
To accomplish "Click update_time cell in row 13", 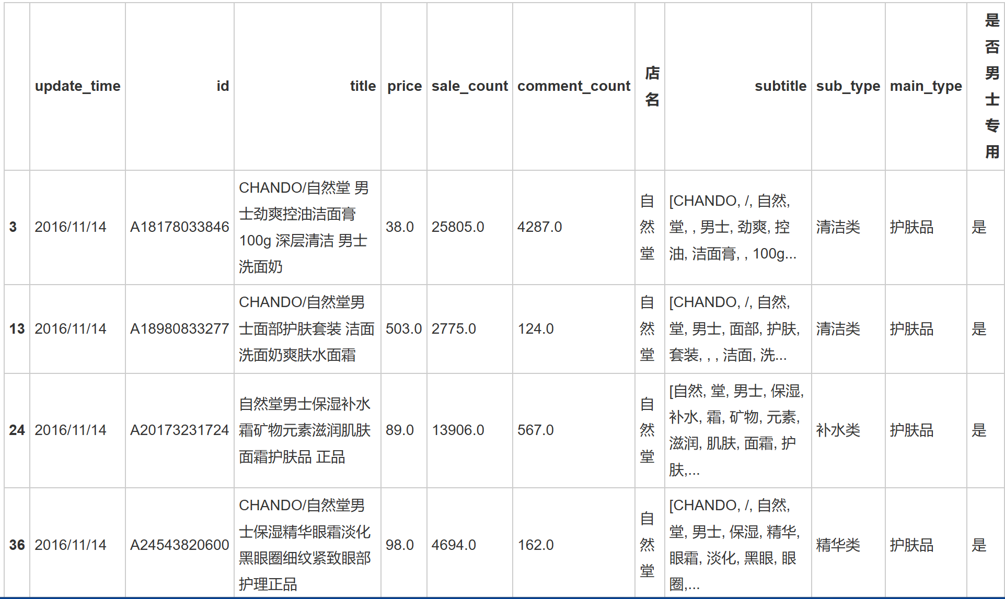I will 77,329.
